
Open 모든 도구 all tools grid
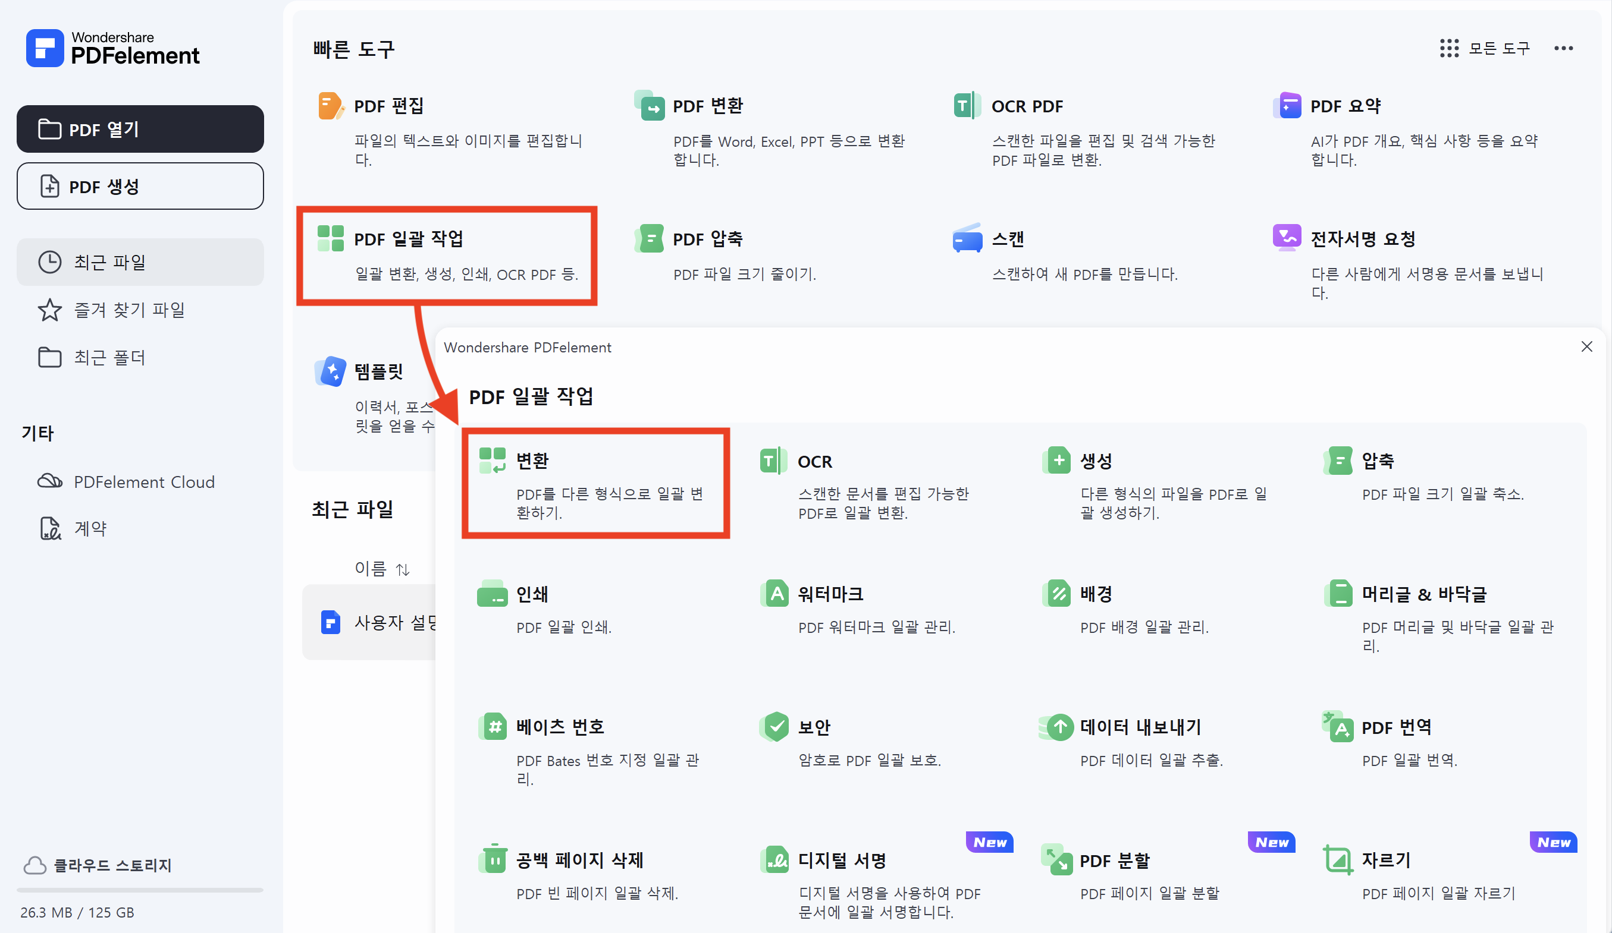(x=1484, y=49)
